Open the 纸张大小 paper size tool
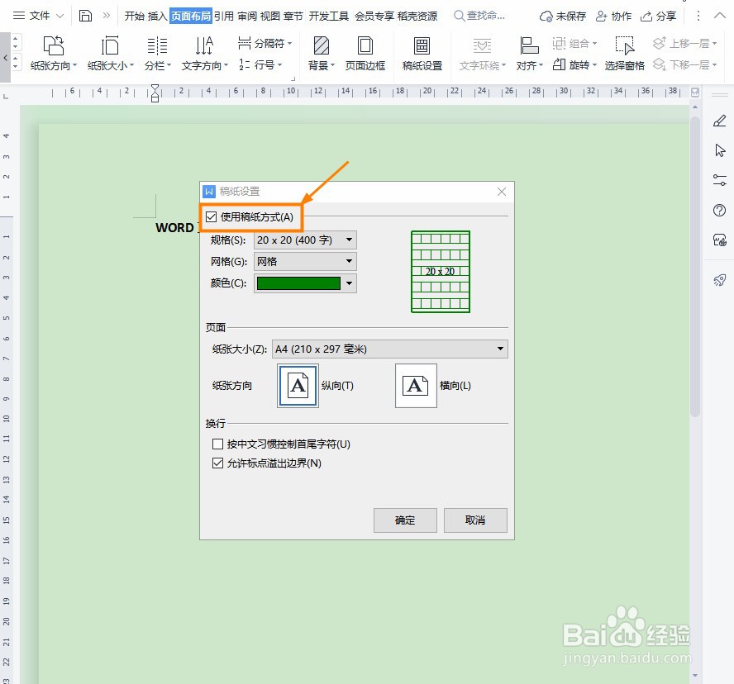This screenshot has height=684, width=734. tap(111, 54)
